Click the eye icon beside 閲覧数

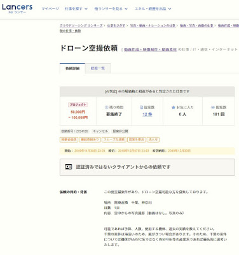pyautogui.click(x=213, y=108)
